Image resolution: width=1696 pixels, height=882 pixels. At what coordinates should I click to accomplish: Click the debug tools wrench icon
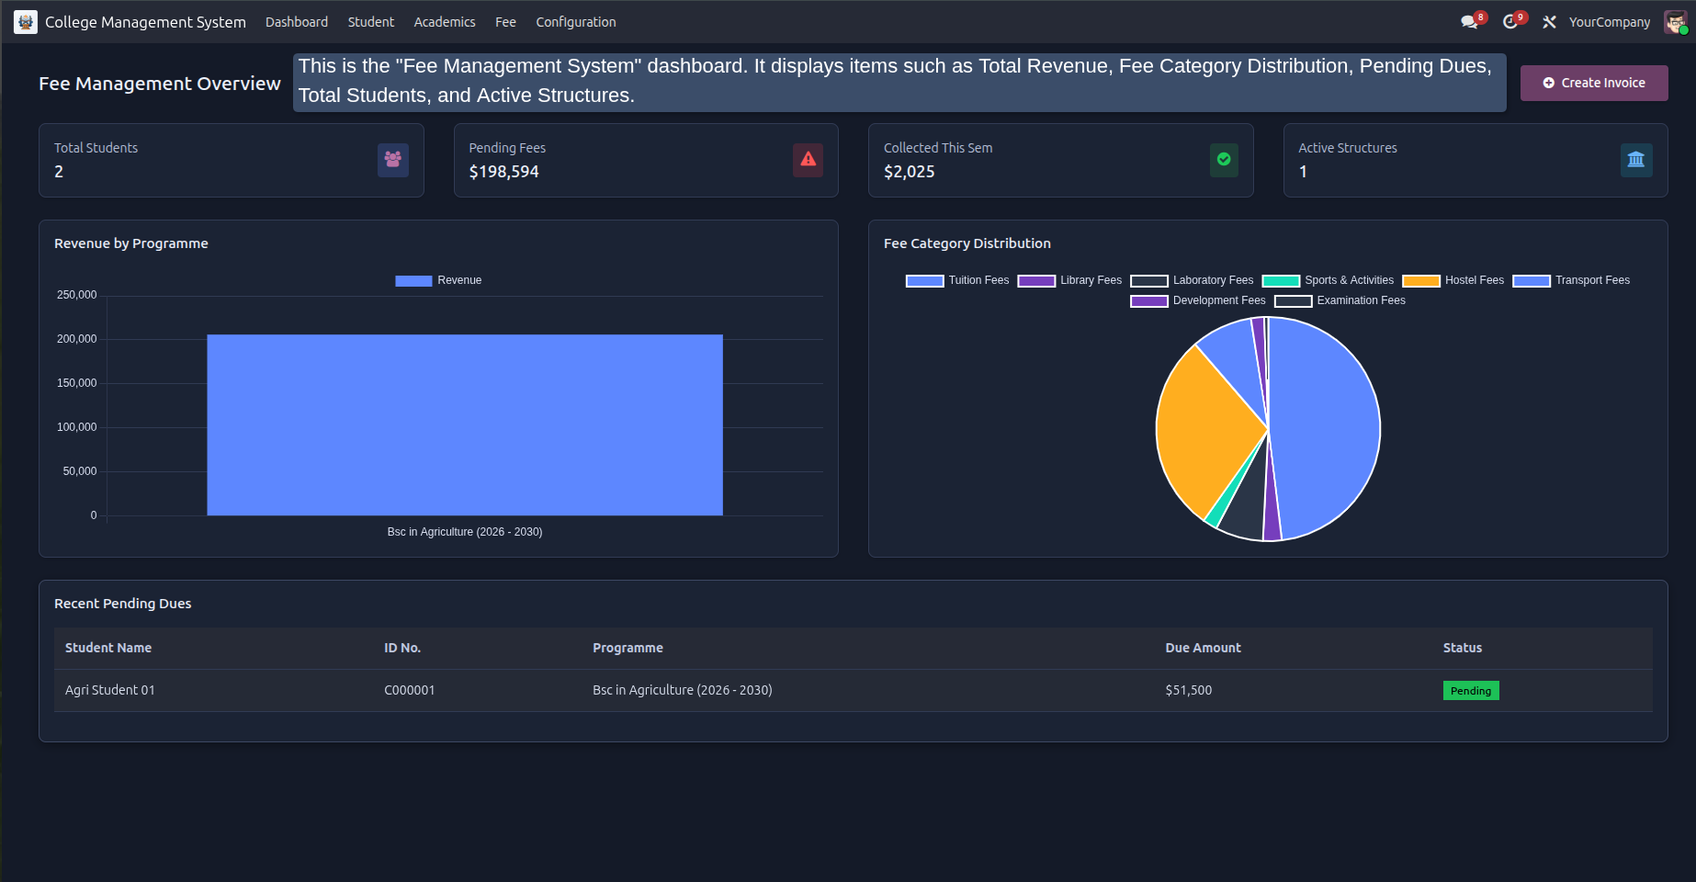1549,22
